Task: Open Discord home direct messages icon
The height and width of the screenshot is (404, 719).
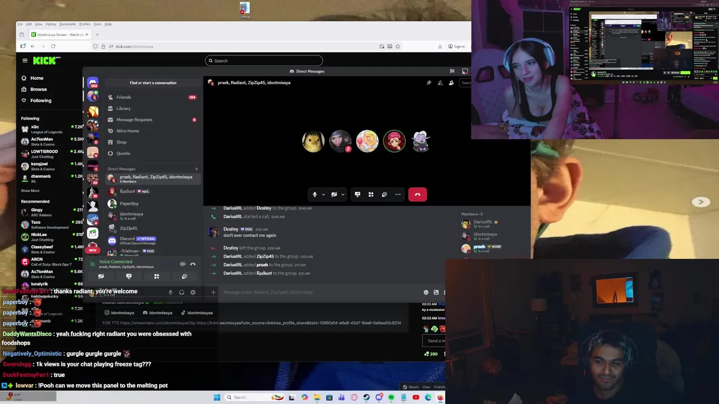Action: 93,83
